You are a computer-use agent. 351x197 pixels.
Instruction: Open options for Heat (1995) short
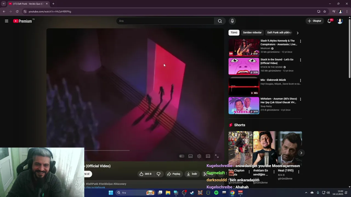click(x=299, y=172)
